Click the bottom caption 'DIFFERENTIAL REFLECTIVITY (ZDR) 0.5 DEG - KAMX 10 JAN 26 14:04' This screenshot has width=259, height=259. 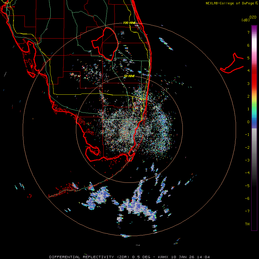click(129, 257)
